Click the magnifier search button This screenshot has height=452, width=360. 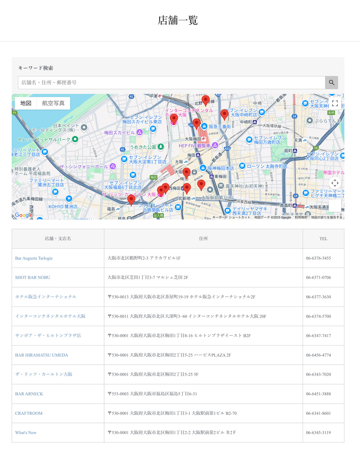click(x=331, y=82)
